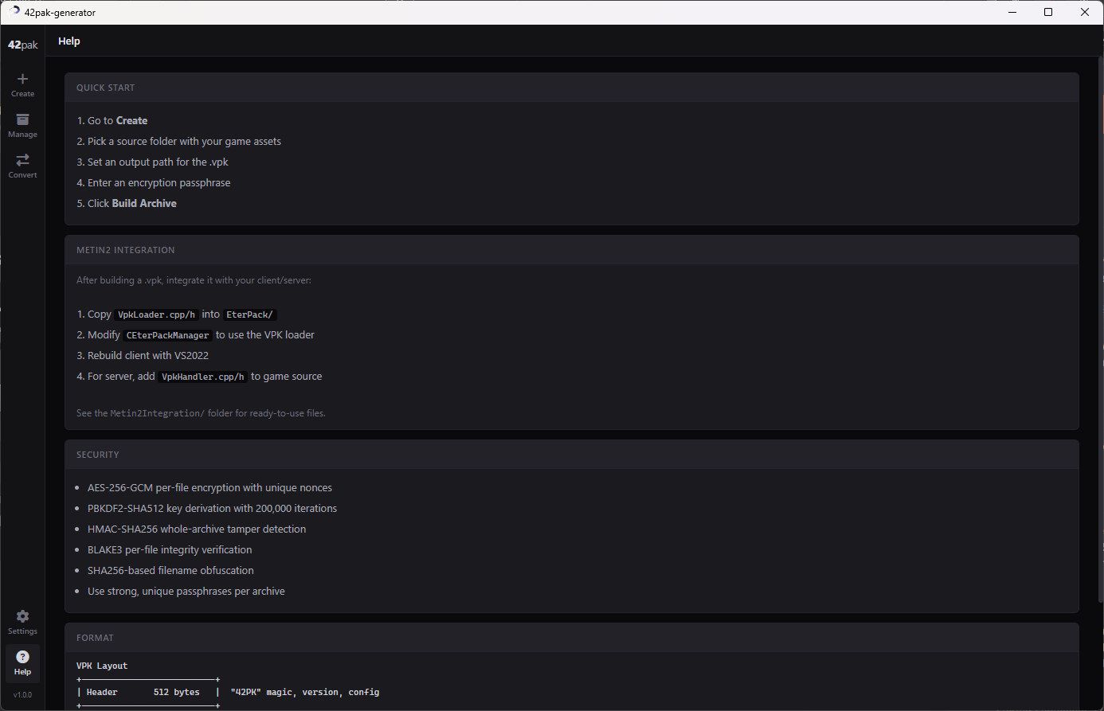Click the VpkHandler.cpp/h code snippet

tap(203, 377)
